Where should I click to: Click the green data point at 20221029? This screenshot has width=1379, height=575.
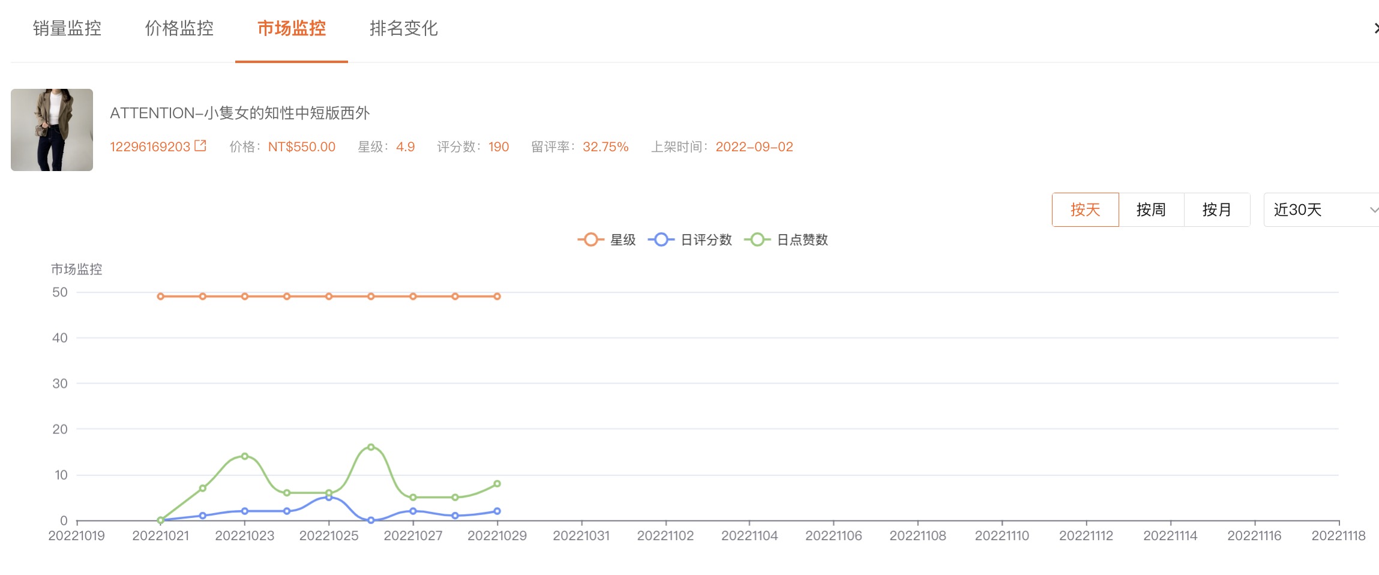click(497, 484)
